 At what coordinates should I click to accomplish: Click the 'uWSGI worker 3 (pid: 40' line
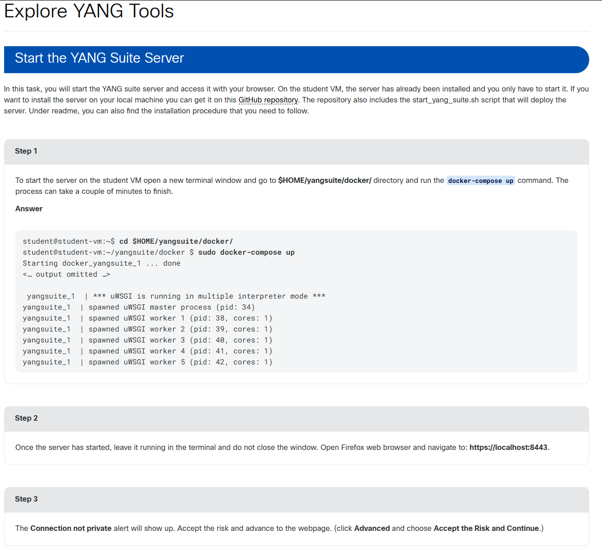click(148, 340)
